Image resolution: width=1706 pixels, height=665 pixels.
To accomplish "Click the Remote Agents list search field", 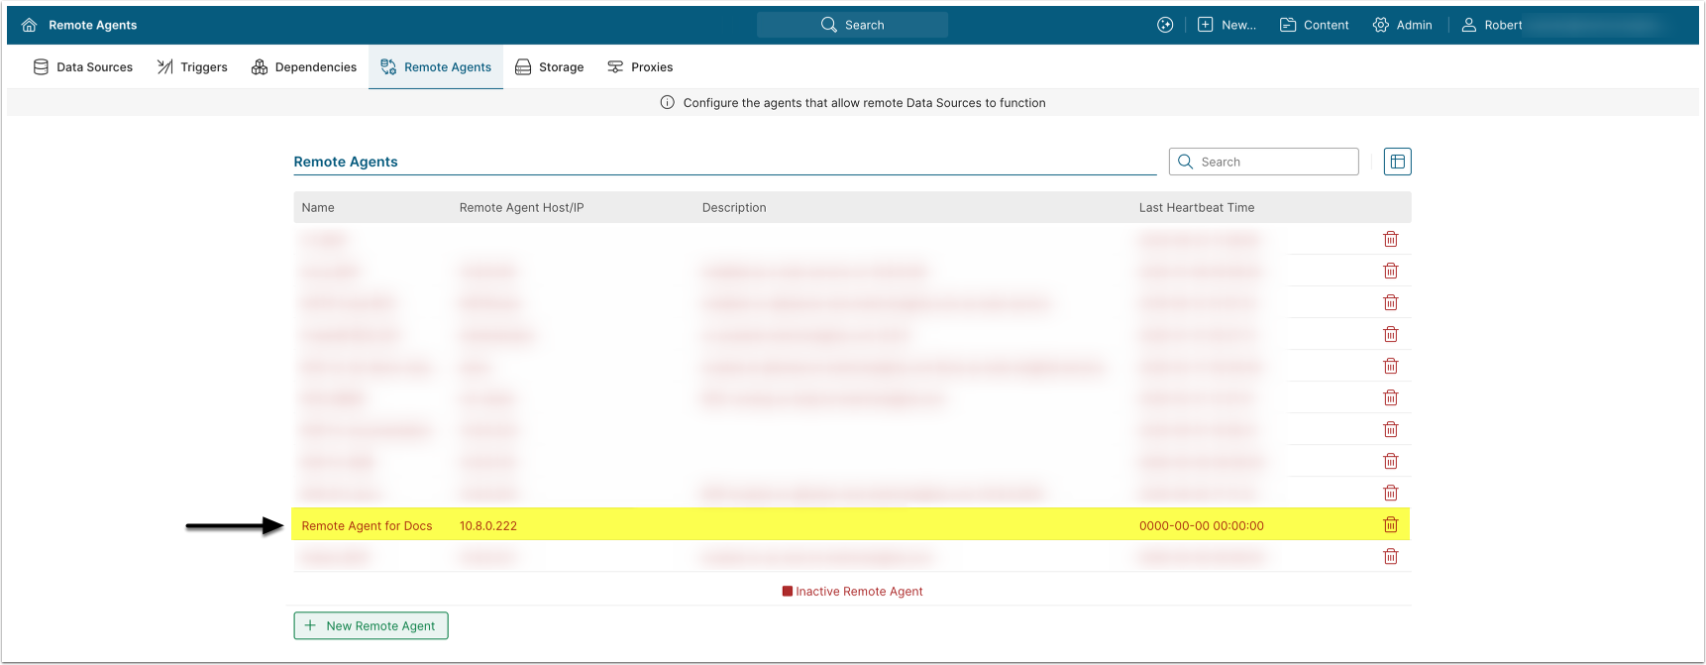I will [1263, 162].
